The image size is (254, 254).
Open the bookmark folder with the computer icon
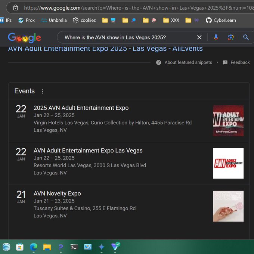(109, 20)
